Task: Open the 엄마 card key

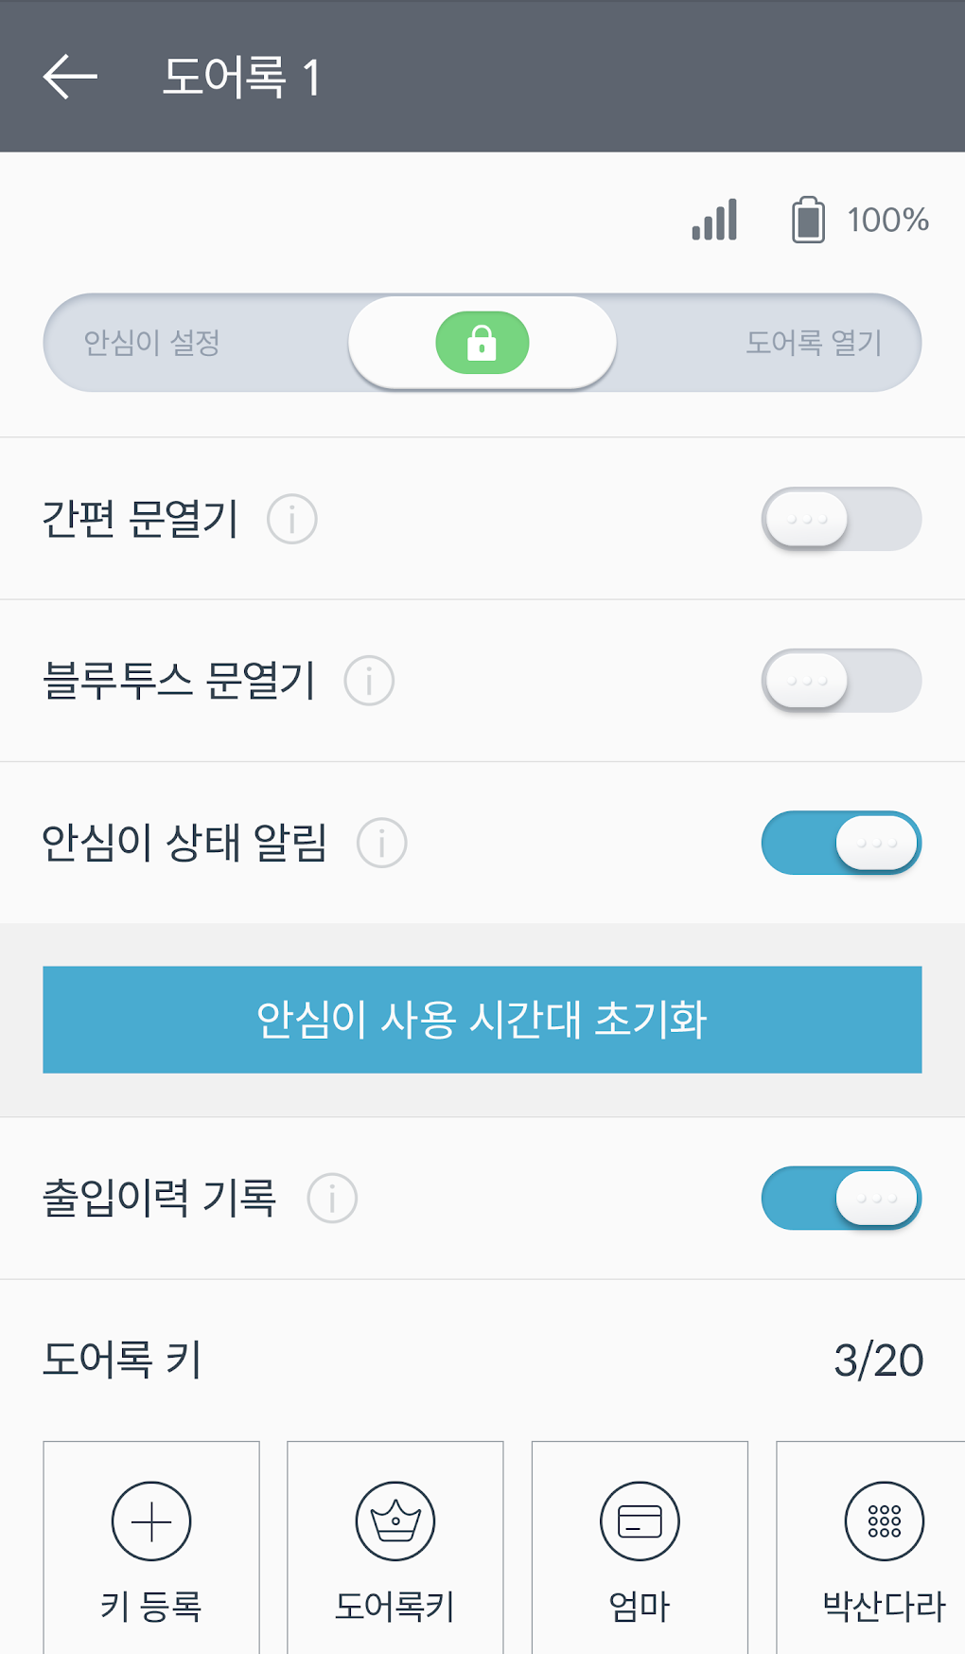Action: click(640, 1521)
